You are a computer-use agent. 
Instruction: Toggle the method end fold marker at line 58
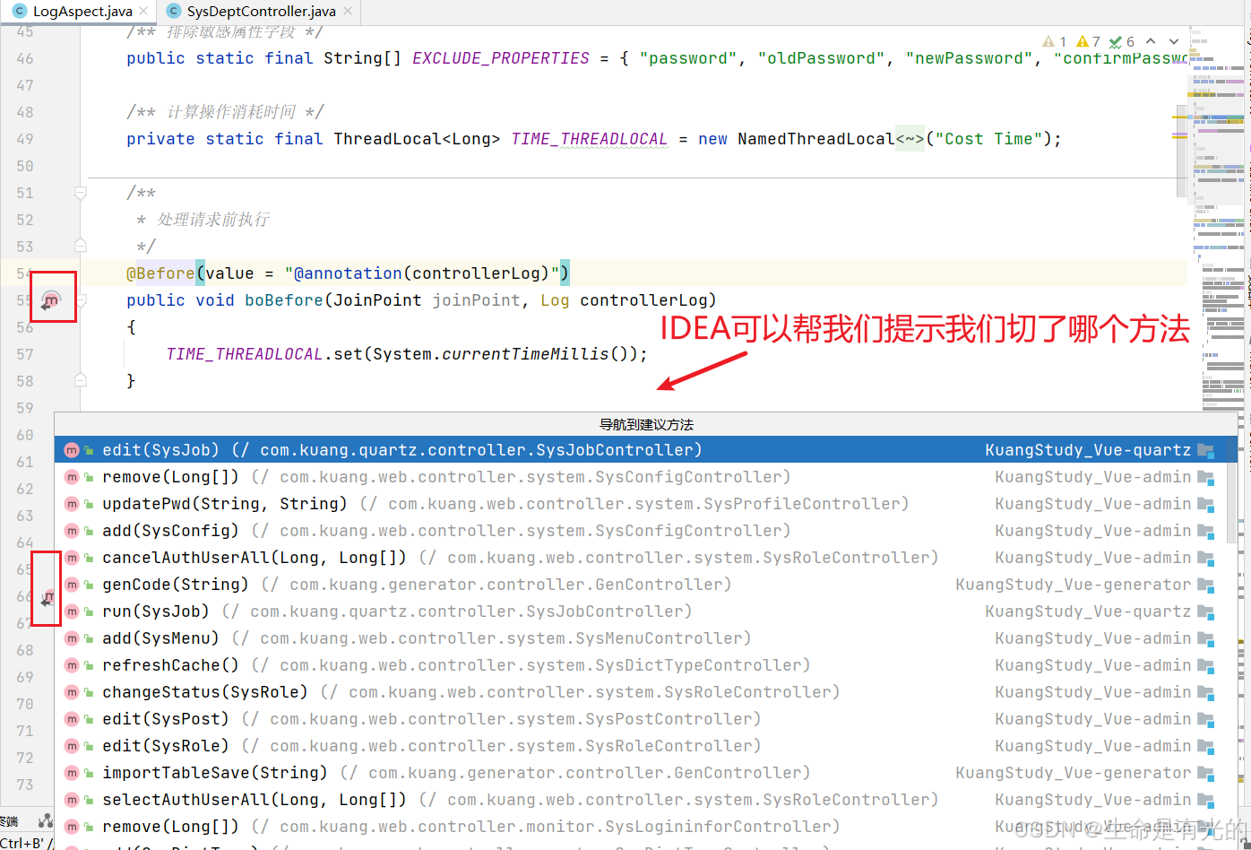(x=80, y=379)
